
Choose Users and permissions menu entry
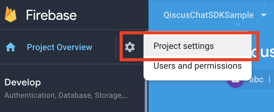coord(198,66)
